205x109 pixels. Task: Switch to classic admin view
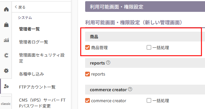tap(6, 104)
